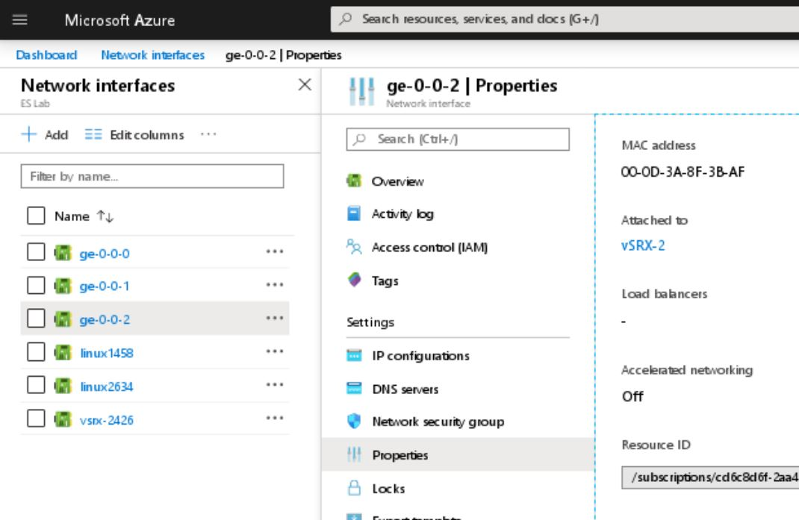Click the MAC address value 00-0D-3A-8F-3B-AF
Viewport: 799px width, 520px height.
[x=683, y=172]
